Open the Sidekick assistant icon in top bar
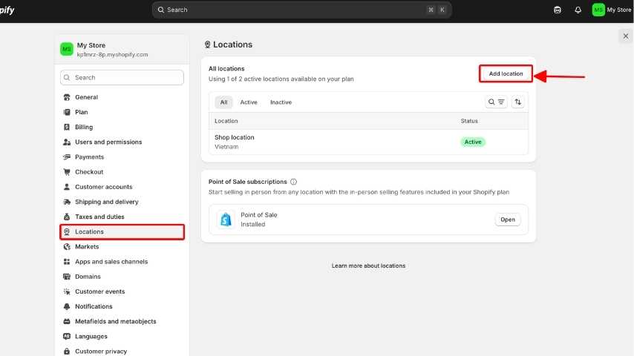The width and height of the screenshot is (634, 356). [558, 10]
